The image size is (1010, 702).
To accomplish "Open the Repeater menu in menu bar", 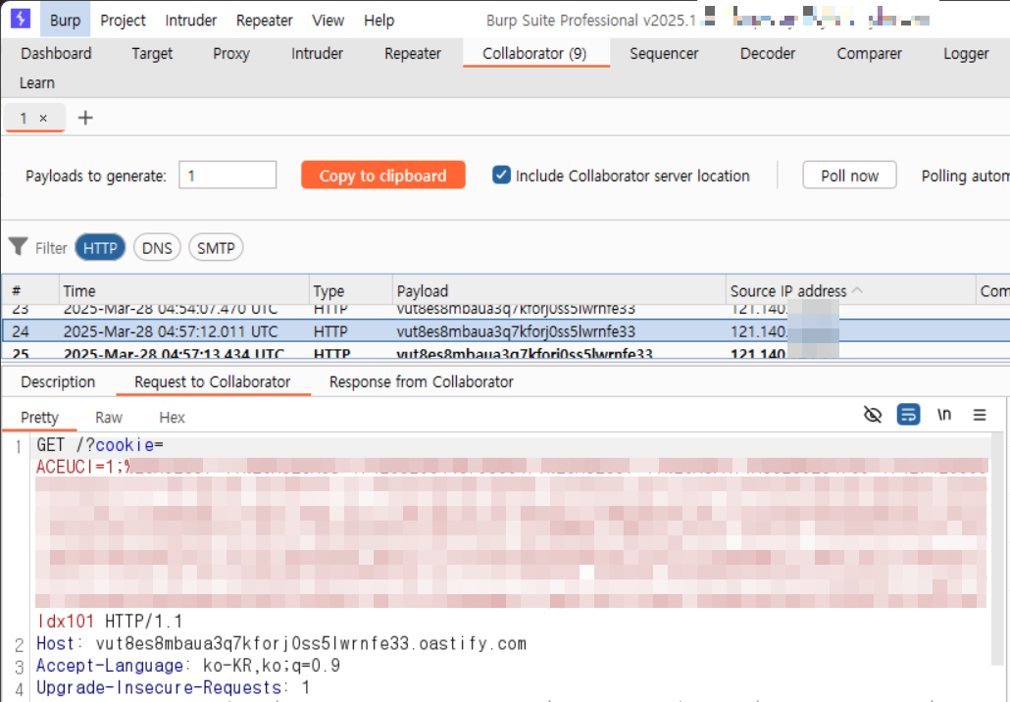I will click(264, 20).
